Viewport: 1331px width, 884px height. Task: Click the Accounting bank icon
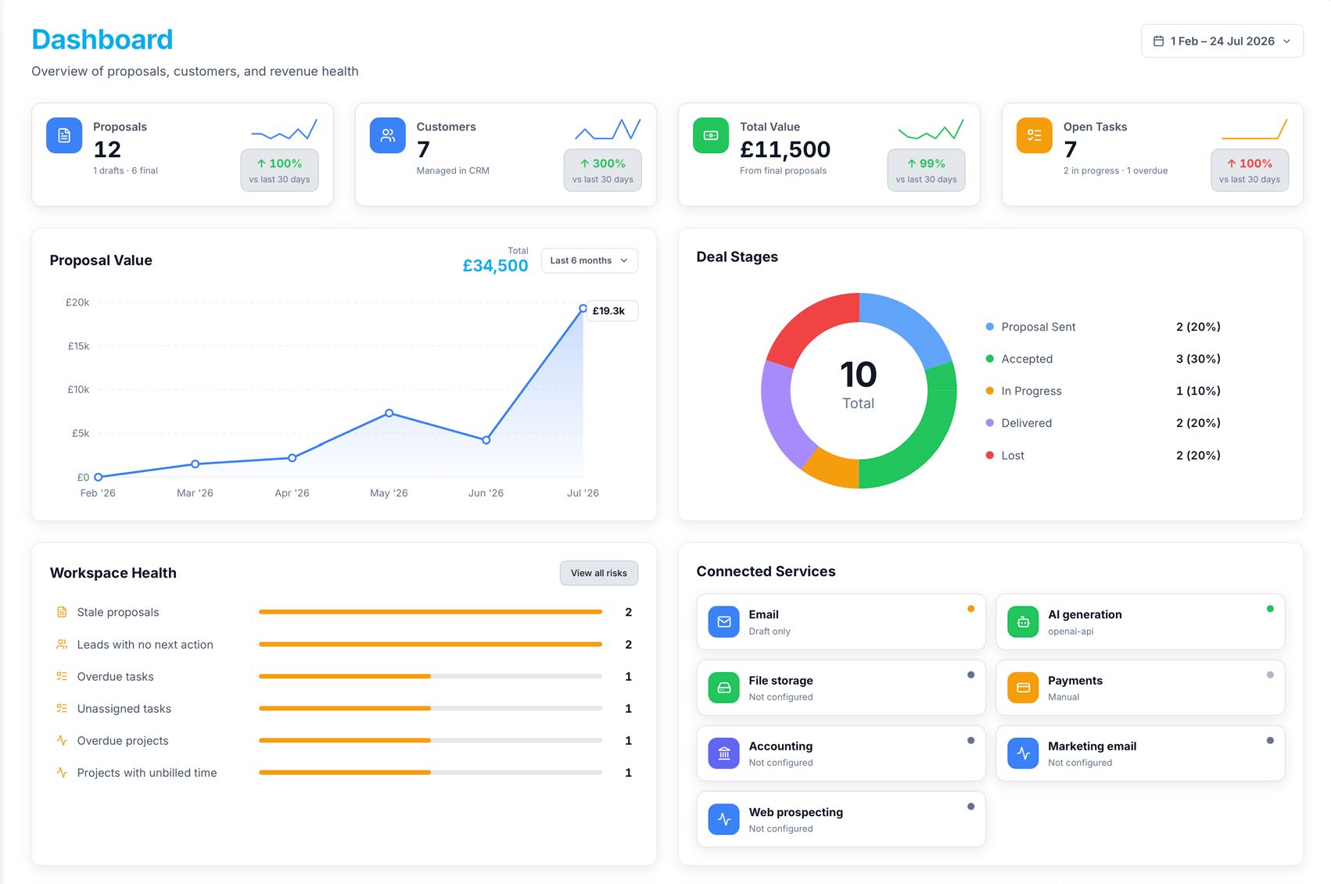point(723,753)
